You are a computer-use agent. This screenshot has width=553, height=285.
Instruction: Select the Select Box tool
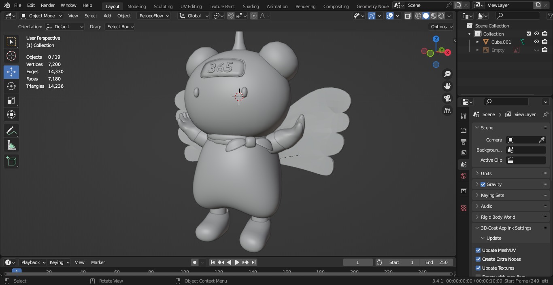pyautogui.click(x=11, y=42)
